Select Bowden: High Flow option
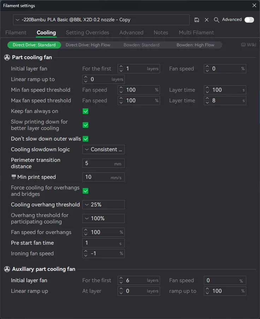Image resolution: width=260 pixels, height=319 pixels. [x=195, y=45]
